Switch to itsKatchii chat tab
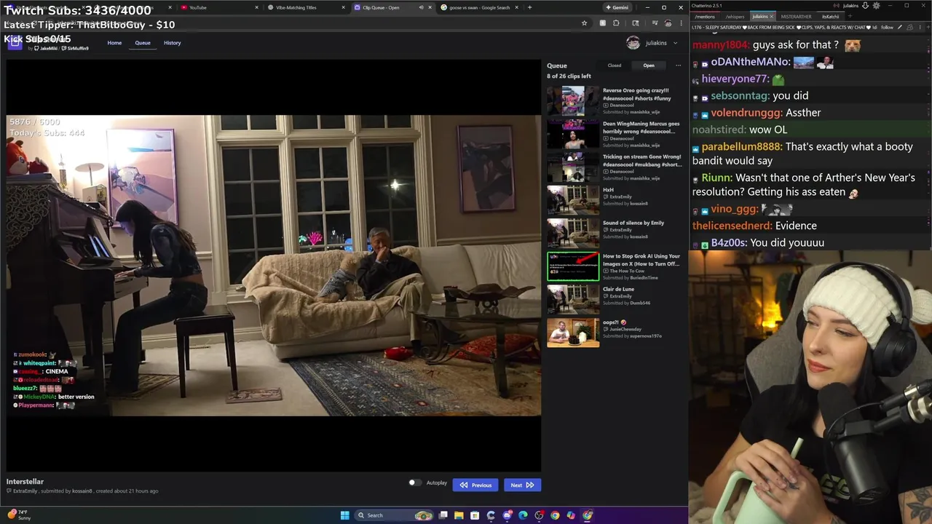The height and width of the screenshot is (524, 932). tap(831, 17)
